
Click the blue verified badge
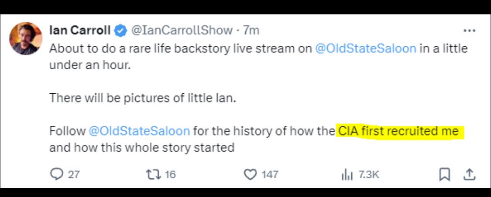(121, 30)
